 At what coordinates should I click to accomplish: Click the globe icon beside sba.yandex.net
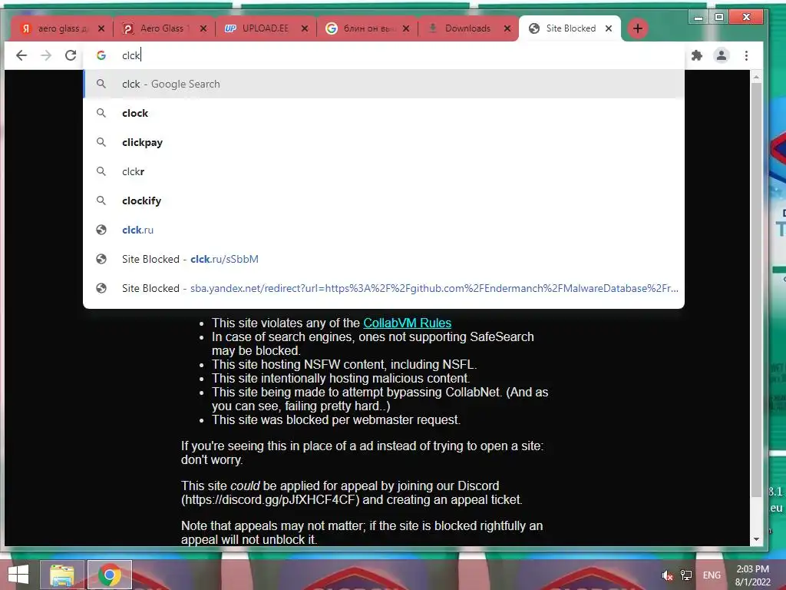[101, 288]
